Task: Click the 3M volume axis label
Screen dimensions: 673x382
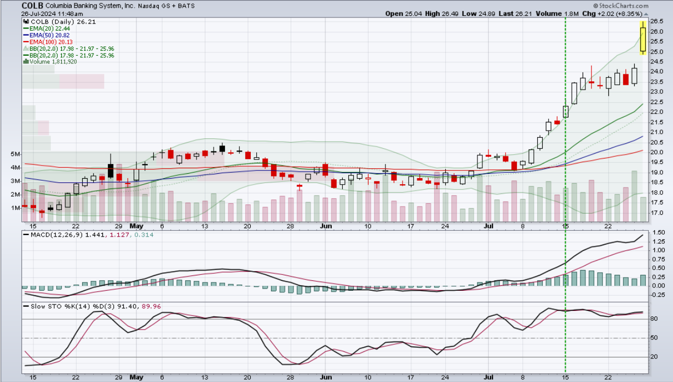Action: tap(15, 181)
